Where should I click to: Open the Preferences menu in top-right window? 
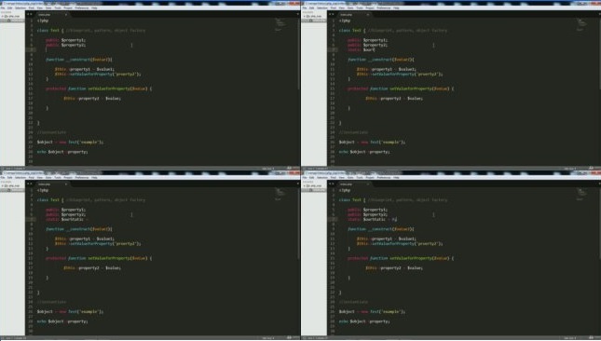point(383,7)
